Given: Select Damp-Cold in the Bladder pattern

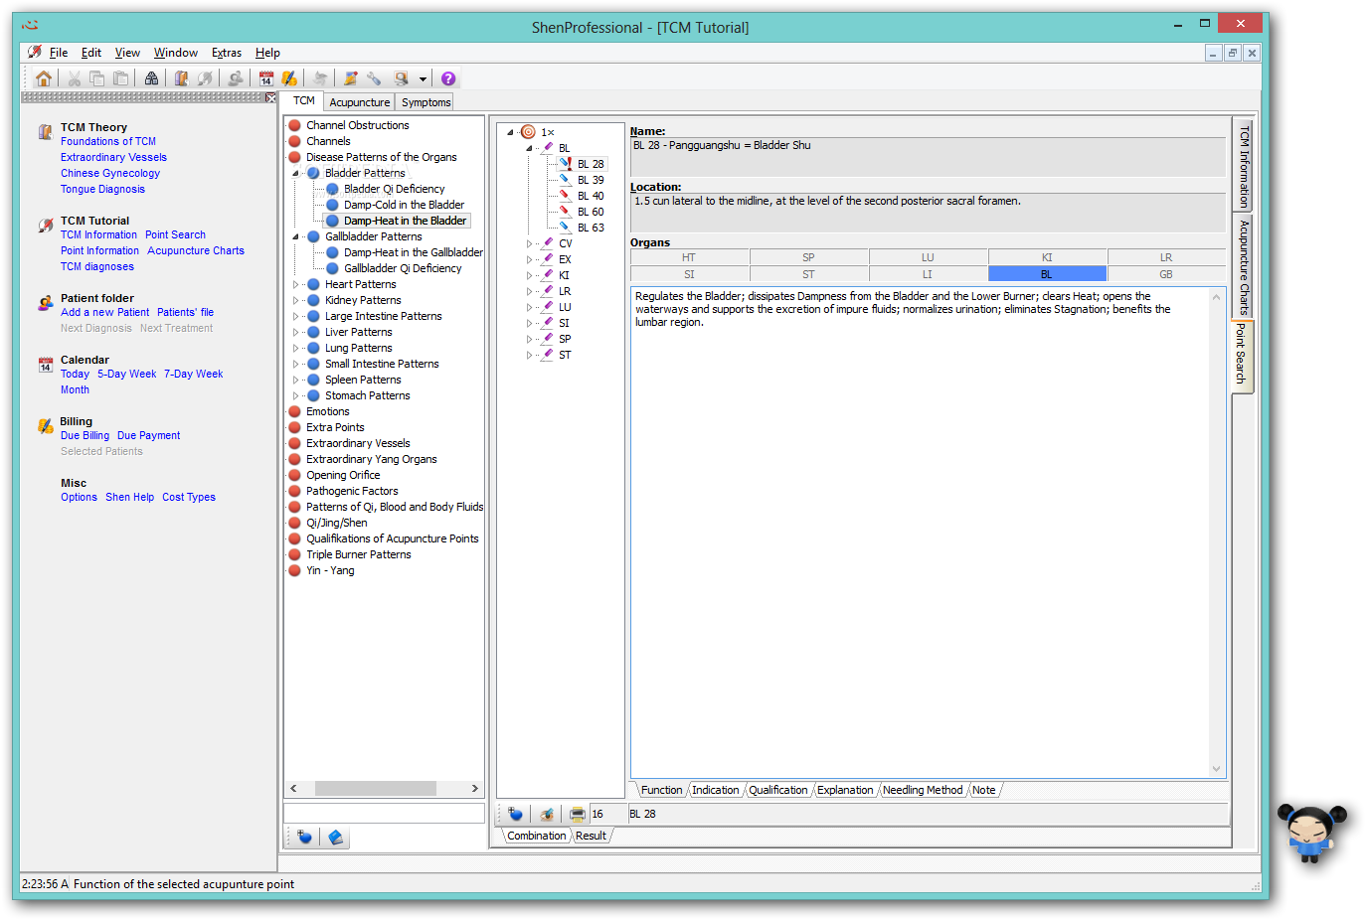Looking at the screenshot, I should pyautogui.click(x=404, y=205).
